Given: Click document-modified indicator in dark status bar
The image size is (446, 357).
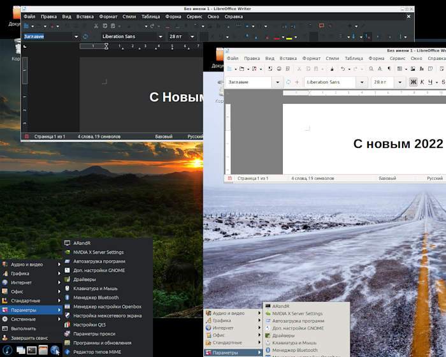Looking at the screenshot, I should click(x=27, y=136).
